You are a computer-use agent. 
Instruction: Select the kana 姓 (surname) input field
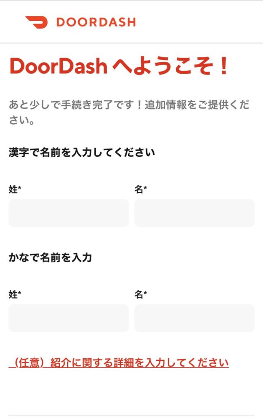68,318
